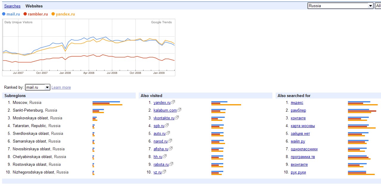Click external link icon next to spb.ru

click(x=167, y=125)
